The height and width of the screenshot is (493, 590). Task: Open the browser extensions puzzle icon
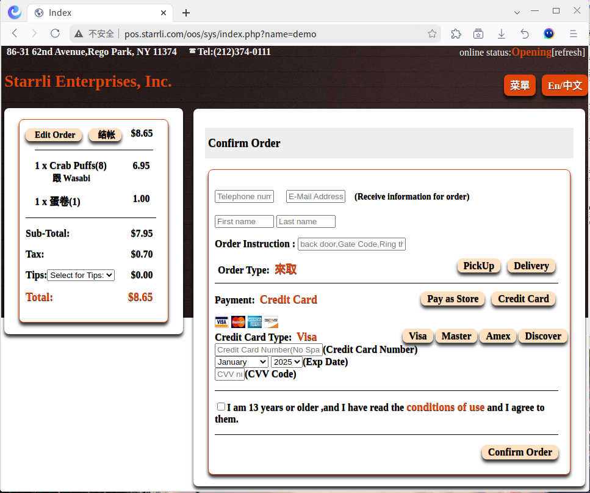456,34
